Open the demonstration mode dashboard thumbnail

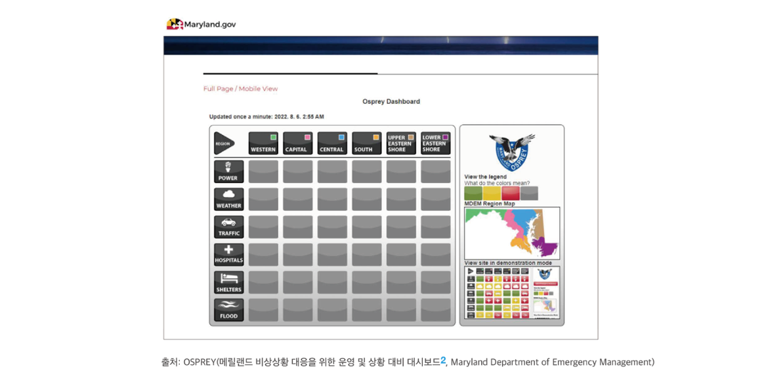511,292
